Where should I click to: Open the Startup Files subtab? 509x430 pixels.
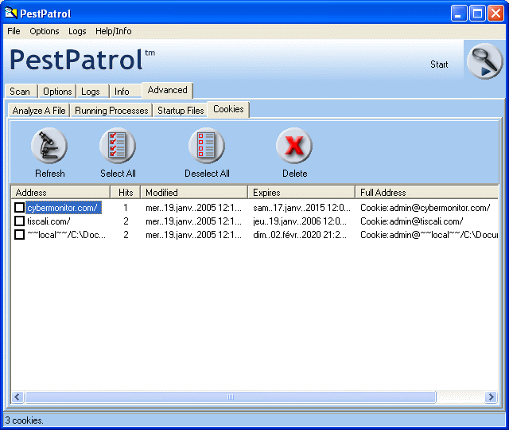(181, 111)
